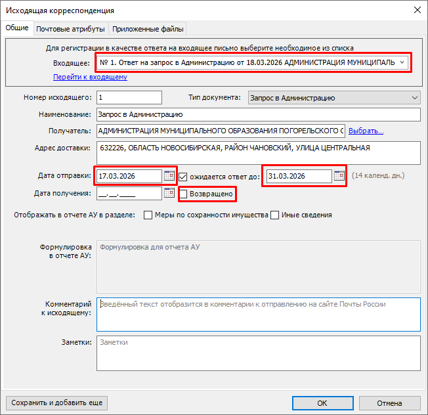Open the Тип документа dropdown
The height and width of the screenshot is (415, 428).
click(x=414, y=98)
